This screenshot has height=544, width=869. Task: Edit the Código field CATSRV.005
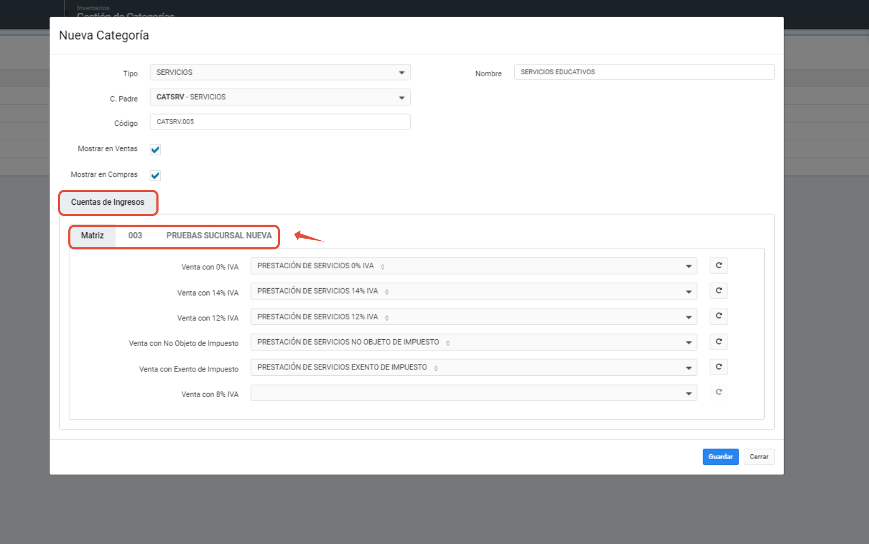[x=280, y=122]
